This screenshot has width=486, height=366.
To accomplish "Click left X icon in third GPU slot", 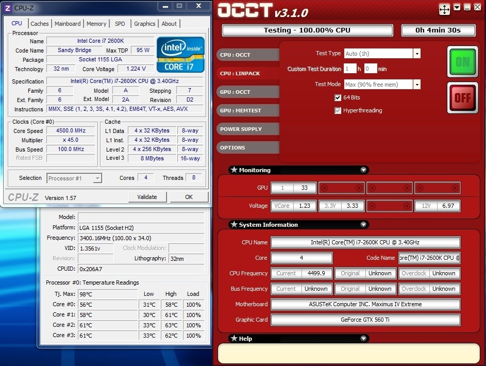I will pyautogui.click(x=372, y=188).
